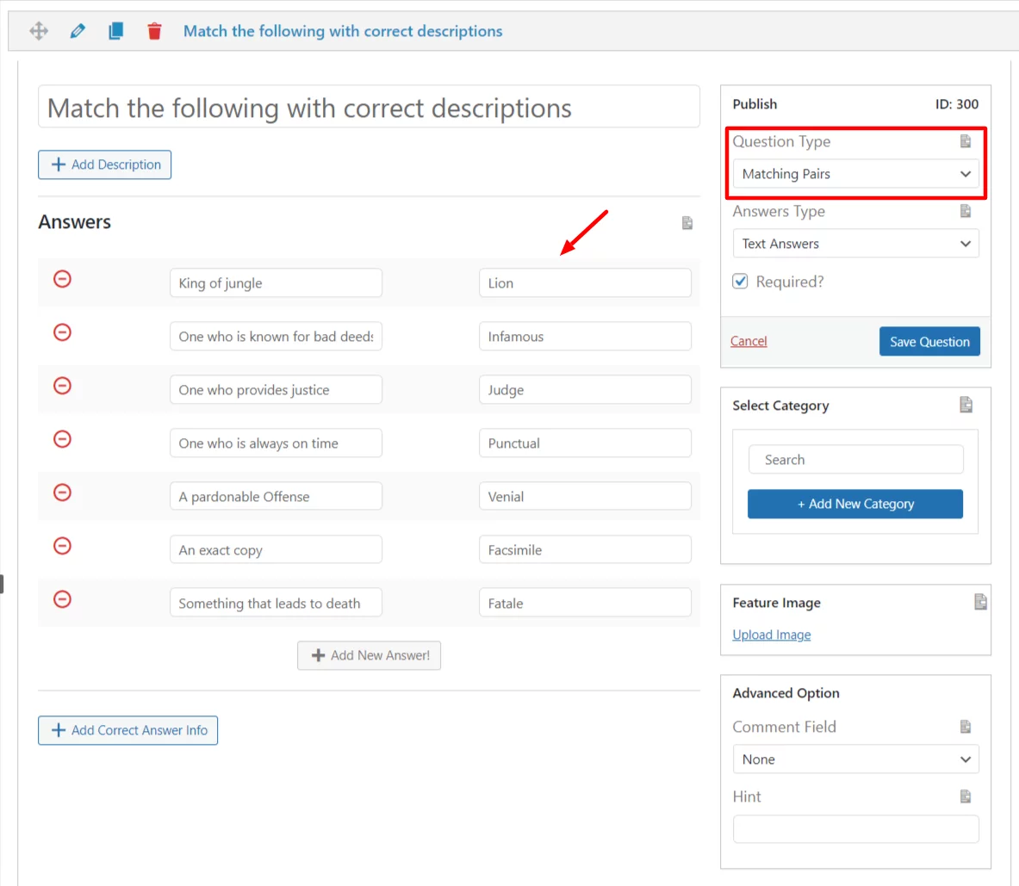Image resolution: width=1019 pixels, height=886 pixels.
Task: Click the 'Punctual' answer field
Action: point(585,443)
